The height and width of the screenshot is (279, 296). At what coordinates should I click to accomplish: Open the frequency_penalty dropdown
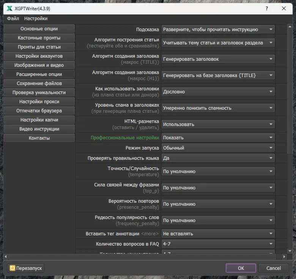(x=218, y=220)
